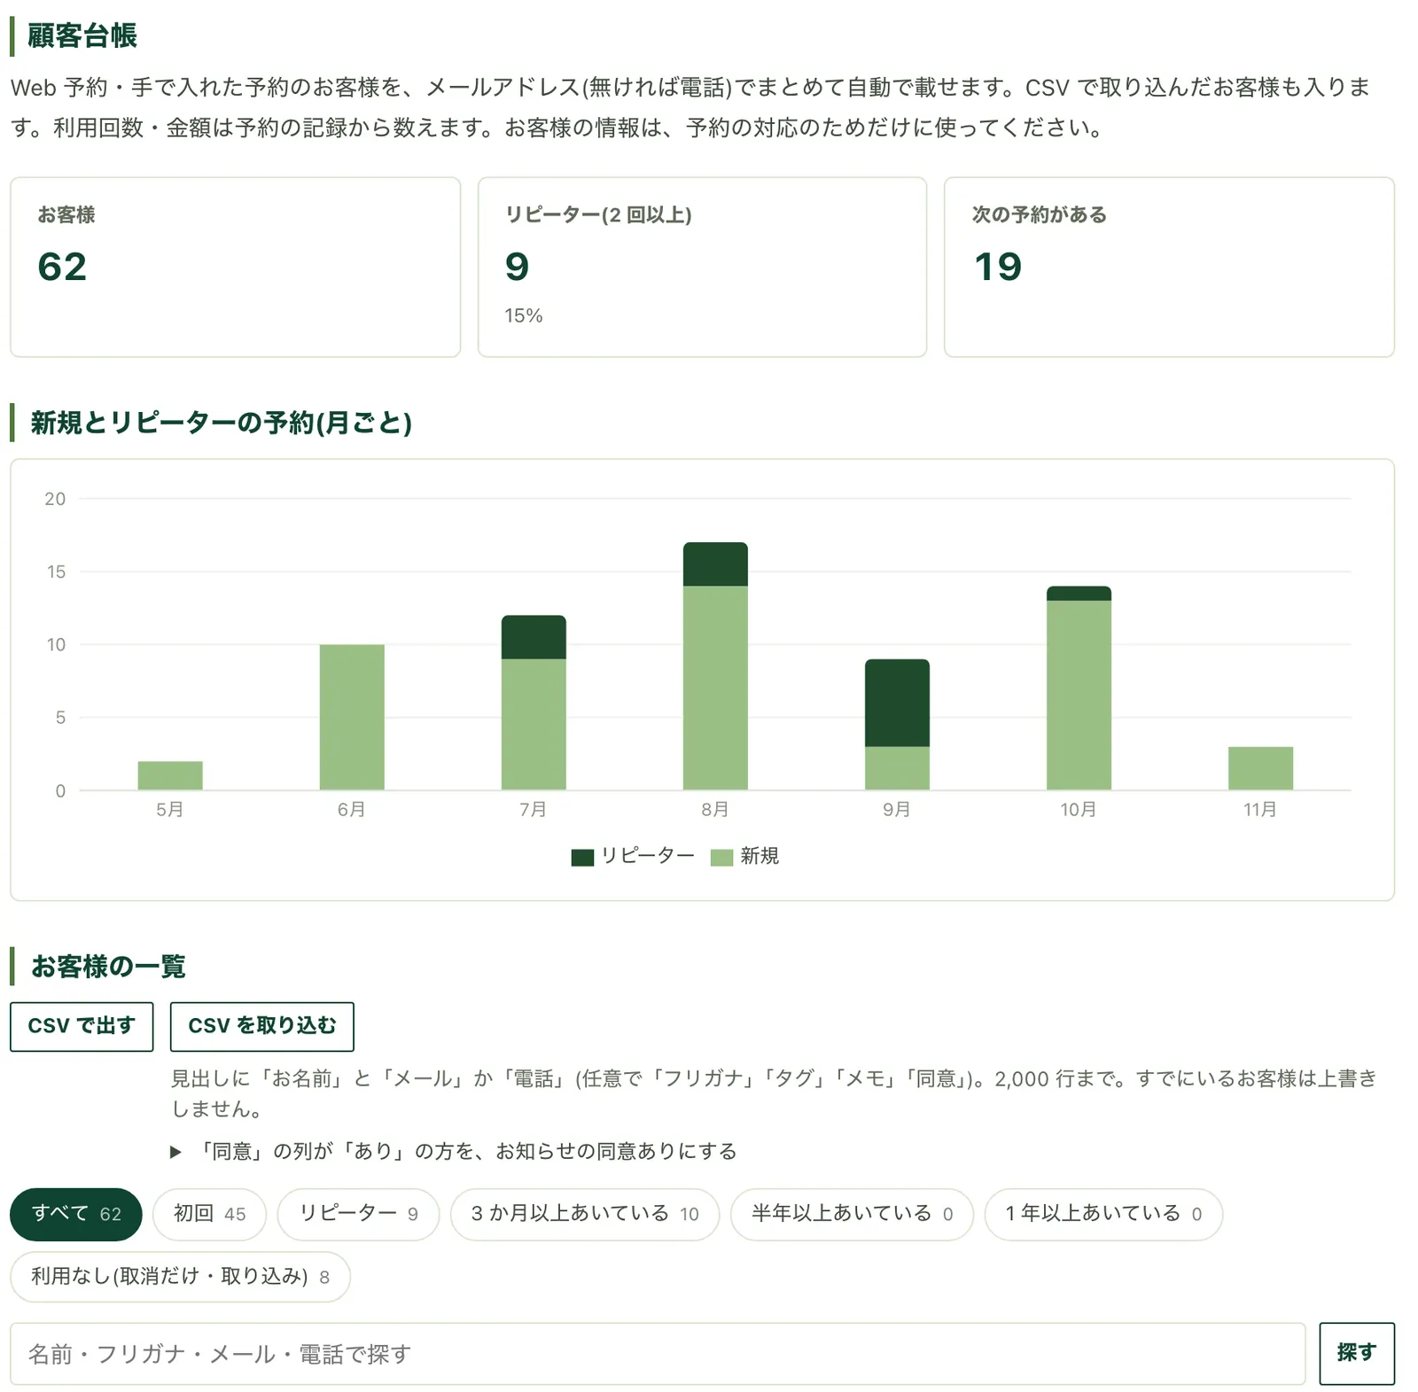
Task: Toggle the 新規 legend swatch
Action: (721, 857)
